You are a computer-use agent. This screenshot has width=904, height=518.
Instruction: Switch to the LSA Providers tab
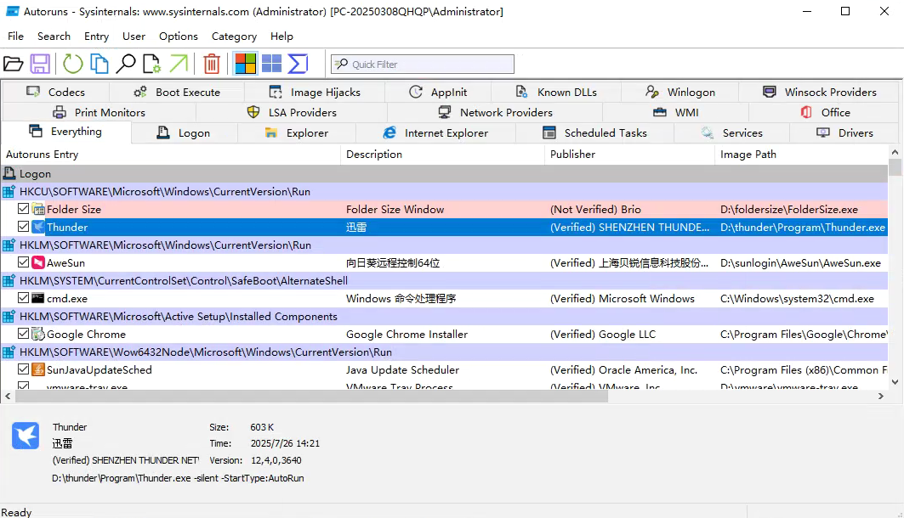click(x=292, y=112)
